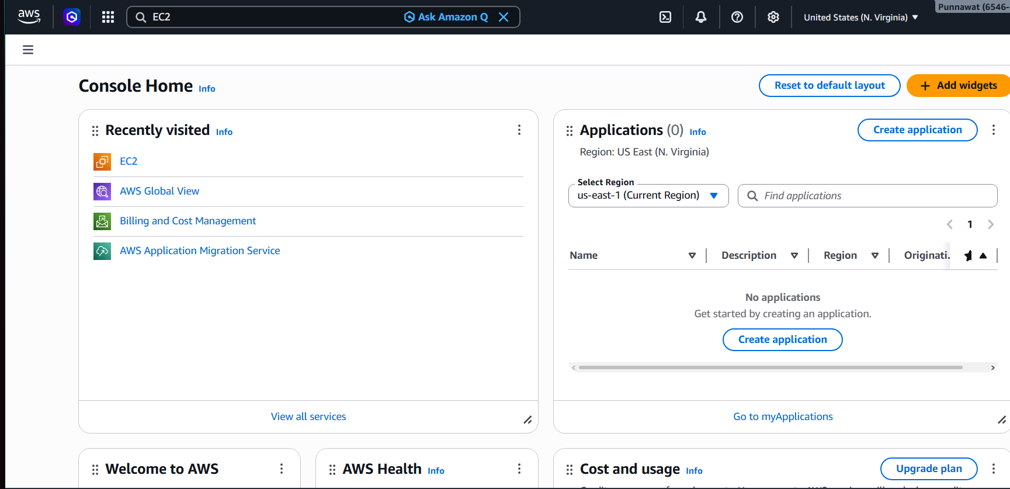This screenshot has height=489, width=1010.
Task: Focus the Find applications search field
Action: 867,196
